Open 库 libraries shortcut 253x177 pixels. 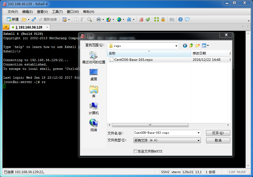point(94,92)
